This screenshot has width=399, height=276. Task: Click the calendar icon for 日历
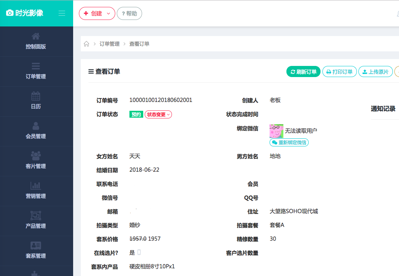coord(36,95)
